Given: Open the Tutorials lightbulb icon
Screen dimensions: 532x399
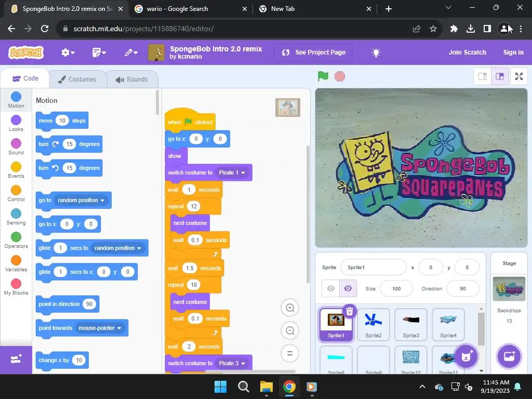Looking at the screenshot, I should 376,52.
